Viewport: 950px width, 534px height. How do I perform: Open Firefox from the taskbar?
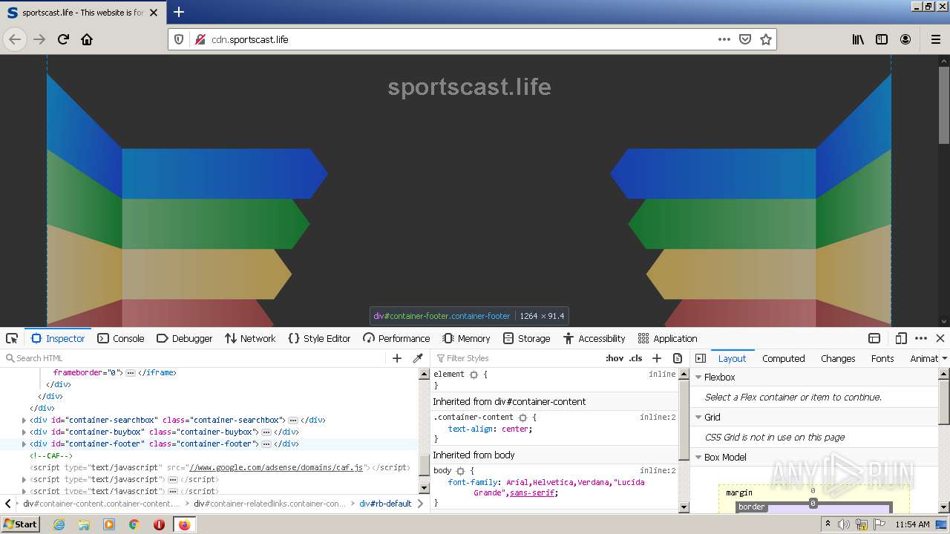(x=184, y=524)
